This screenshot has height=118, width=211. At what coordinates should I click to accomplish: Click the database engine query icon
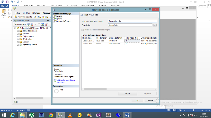point(35,17)
